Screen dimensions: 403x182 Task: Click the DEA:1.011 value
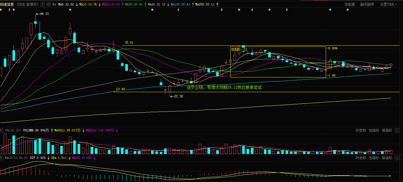pos(59,158)
